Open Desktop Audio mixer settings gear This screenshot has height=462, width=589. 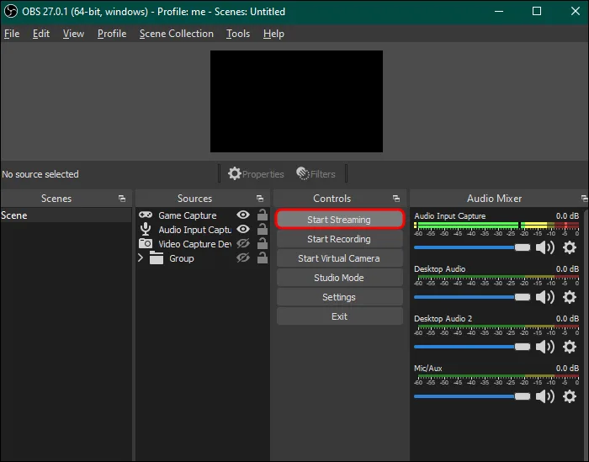570,297
